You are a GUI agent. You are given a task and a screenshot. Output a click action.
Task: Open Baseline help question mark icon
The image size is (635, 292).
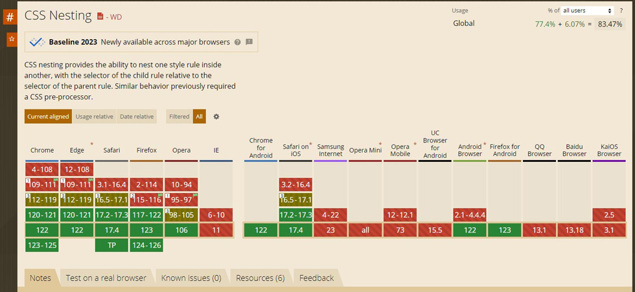point(238,42)
